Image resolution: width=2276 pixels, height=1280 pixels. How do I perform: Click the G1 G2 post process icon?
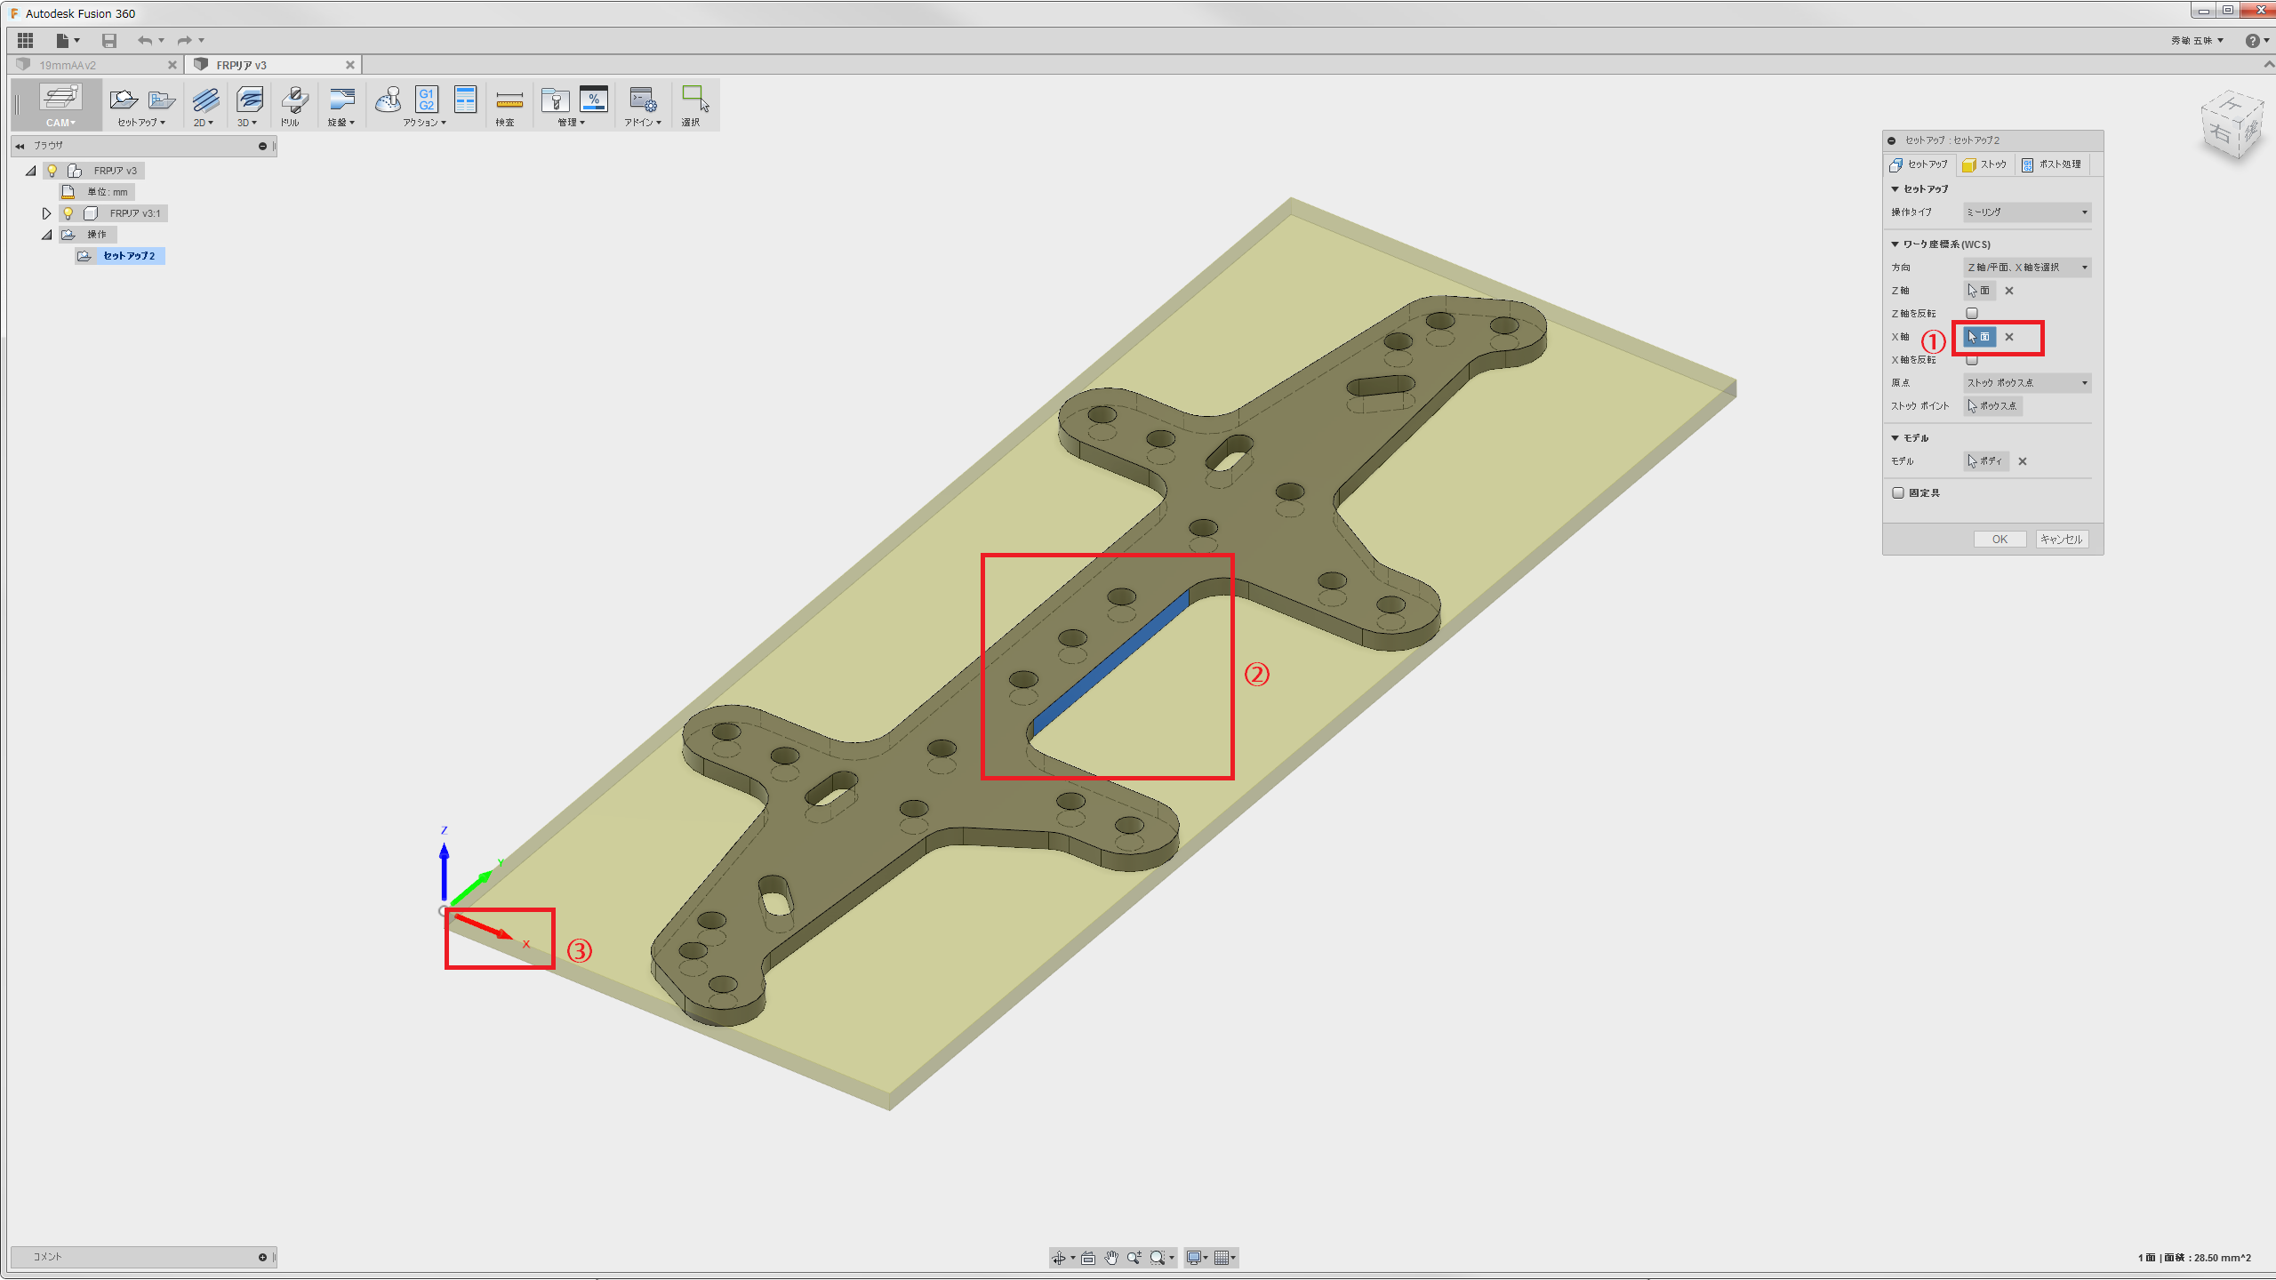click(427, 100)
